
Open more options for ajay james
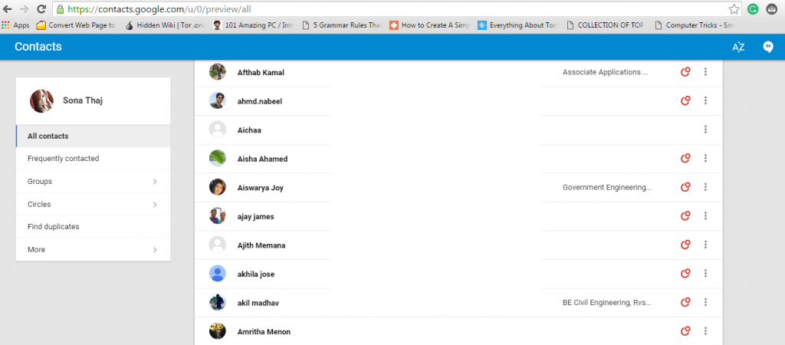[705, 216]
